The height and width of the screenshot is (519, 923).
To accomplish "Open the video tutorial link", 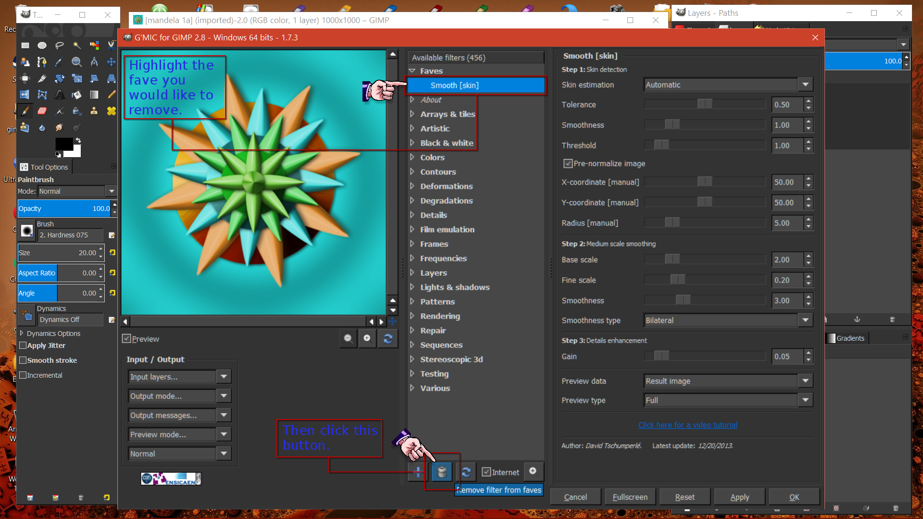I will pyautogui.click(x=687, y=425).
